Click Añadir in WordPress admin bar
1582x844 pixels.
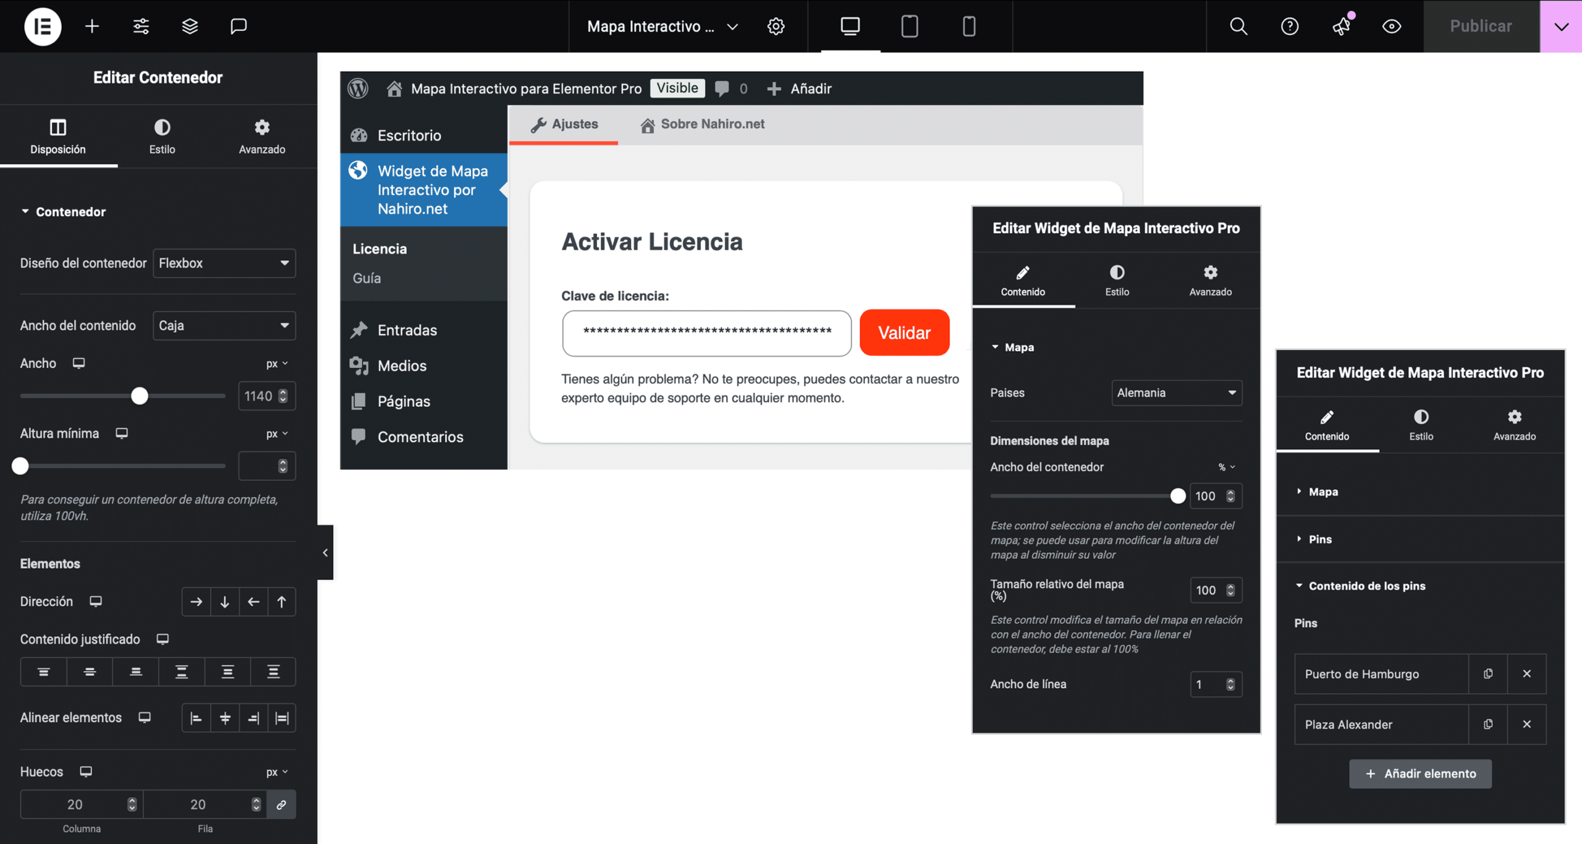click(800, 88)
